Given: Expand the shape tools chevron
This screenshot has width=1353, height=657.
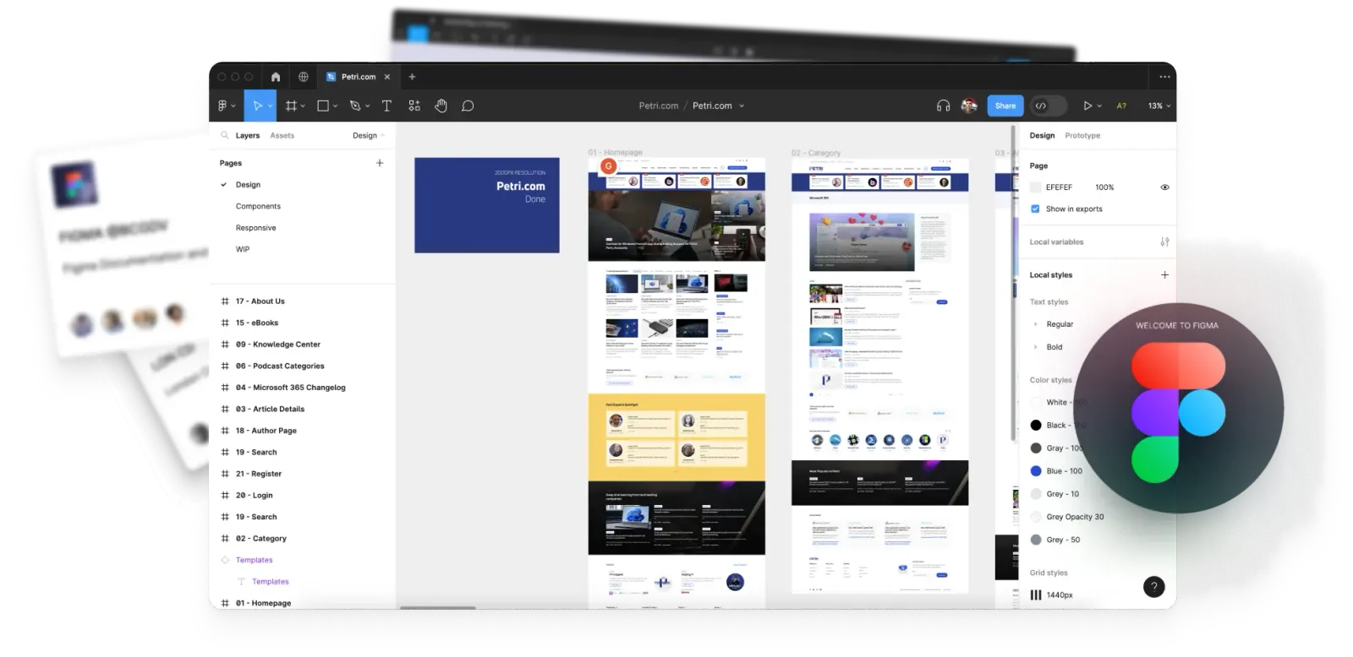Looking at the screenshot, I should pyautogui.click(x=335, y=106).
